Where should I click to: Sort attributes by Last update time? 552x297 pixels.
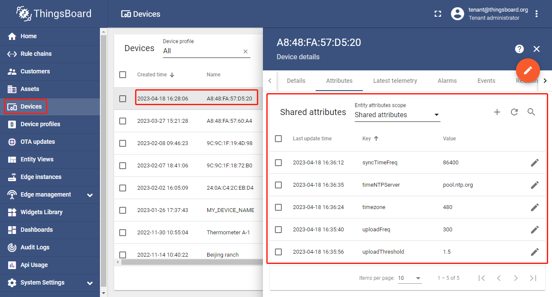pos(312,139)
